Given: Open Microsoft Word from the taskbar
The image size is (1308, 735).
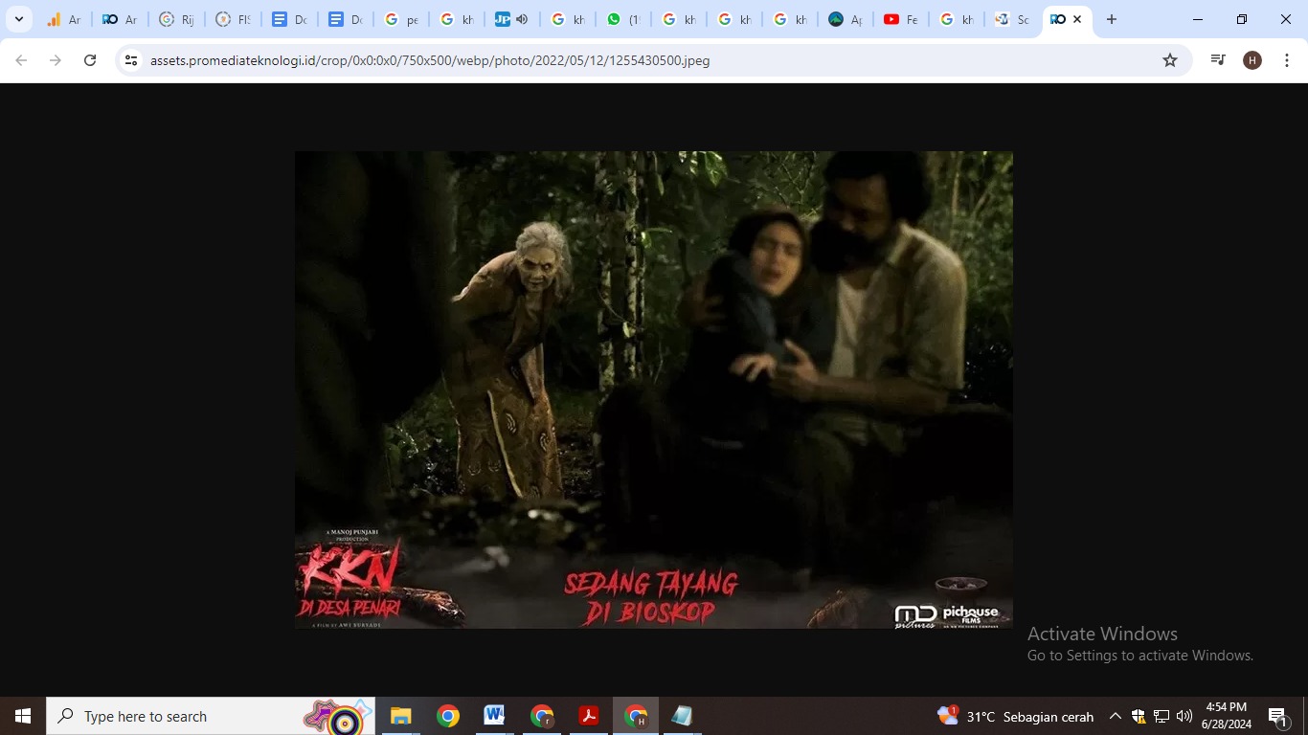Looking at the screenshot, I should (493, 716).
